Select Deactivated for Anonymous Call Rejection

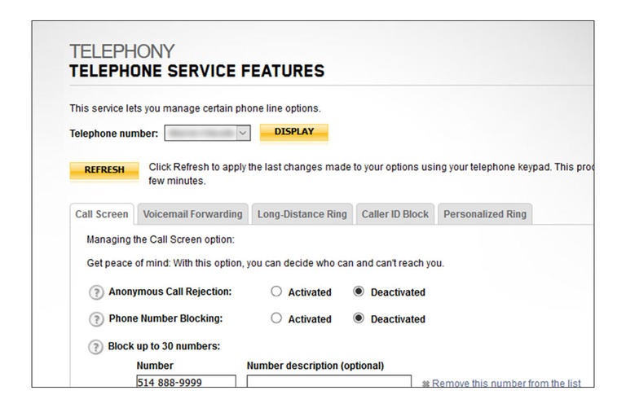[359, 292]
